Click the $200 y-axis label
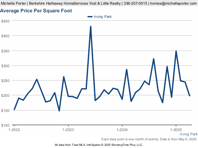The height and width of the screenshot is (148, 198). pos(5,96)
